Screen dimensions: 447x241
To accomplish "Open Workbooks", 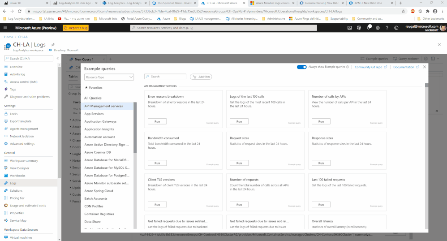I will [x=17, y=176].
